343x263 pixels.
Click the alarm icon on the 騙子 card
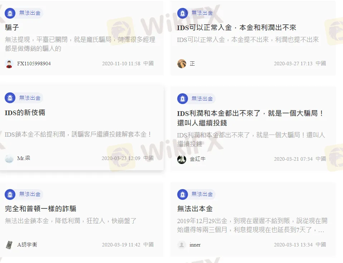(10, 13)
